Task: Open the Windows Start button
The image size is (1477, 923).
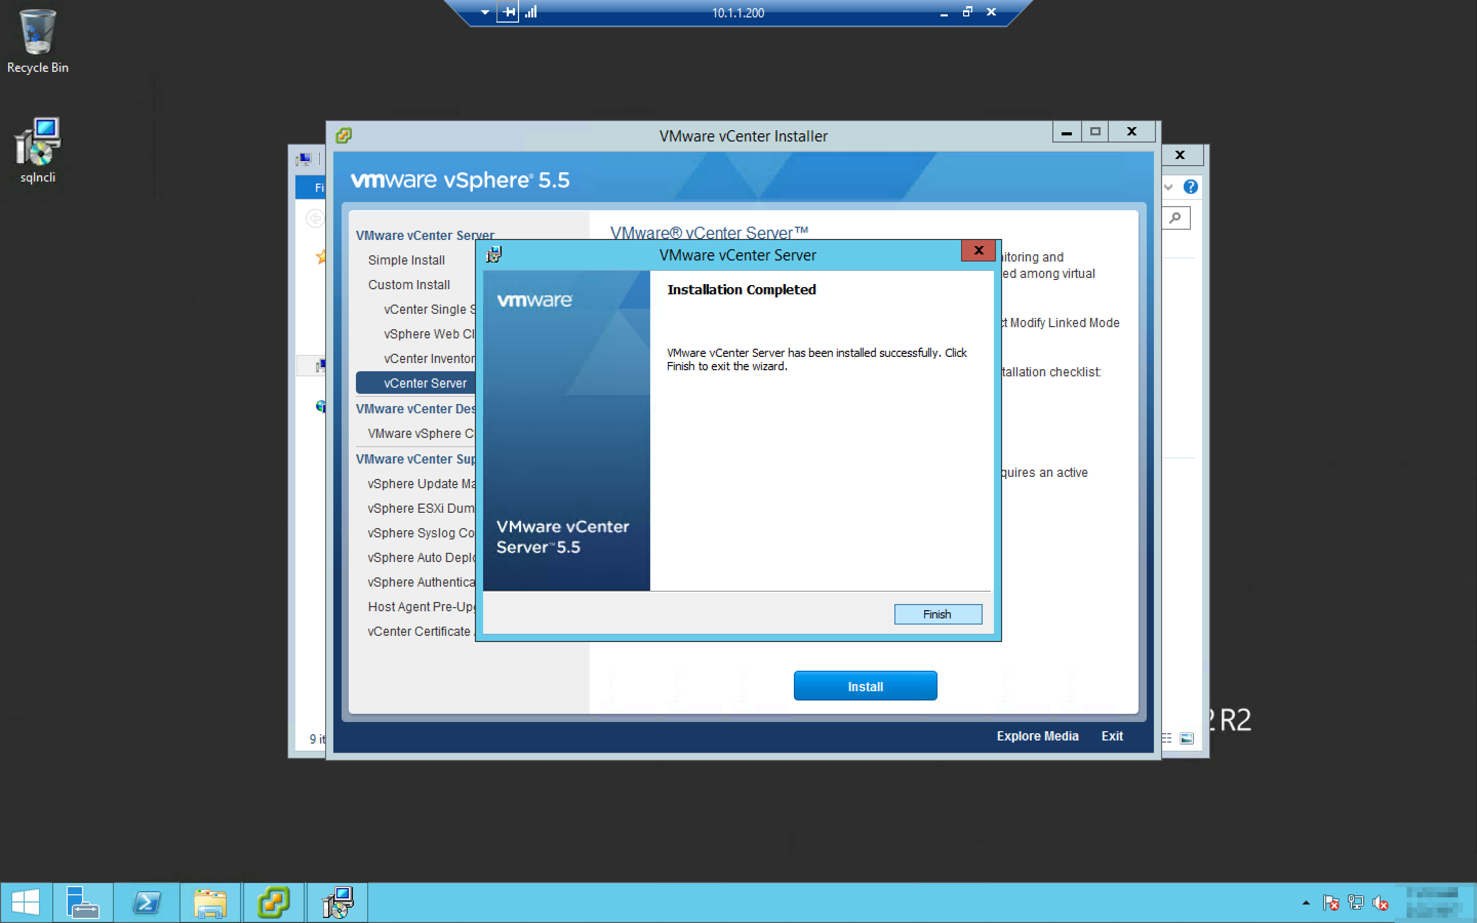Action: [x=26, y=902]
